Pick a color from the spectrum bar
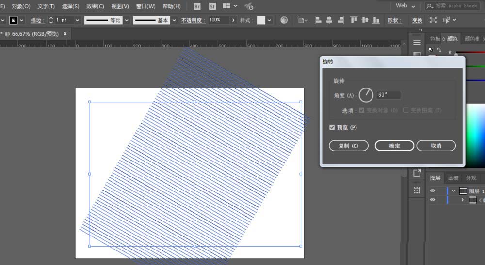The width and height of the screenshot is (485, 265). (x=475, y=136)
